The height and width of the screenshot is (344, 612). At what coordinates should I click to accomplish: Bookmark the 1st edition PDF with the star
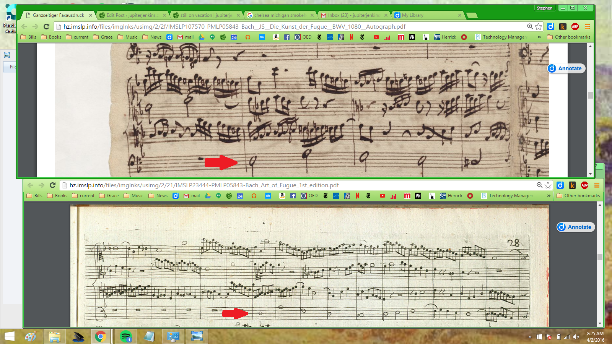coord(548,185)
